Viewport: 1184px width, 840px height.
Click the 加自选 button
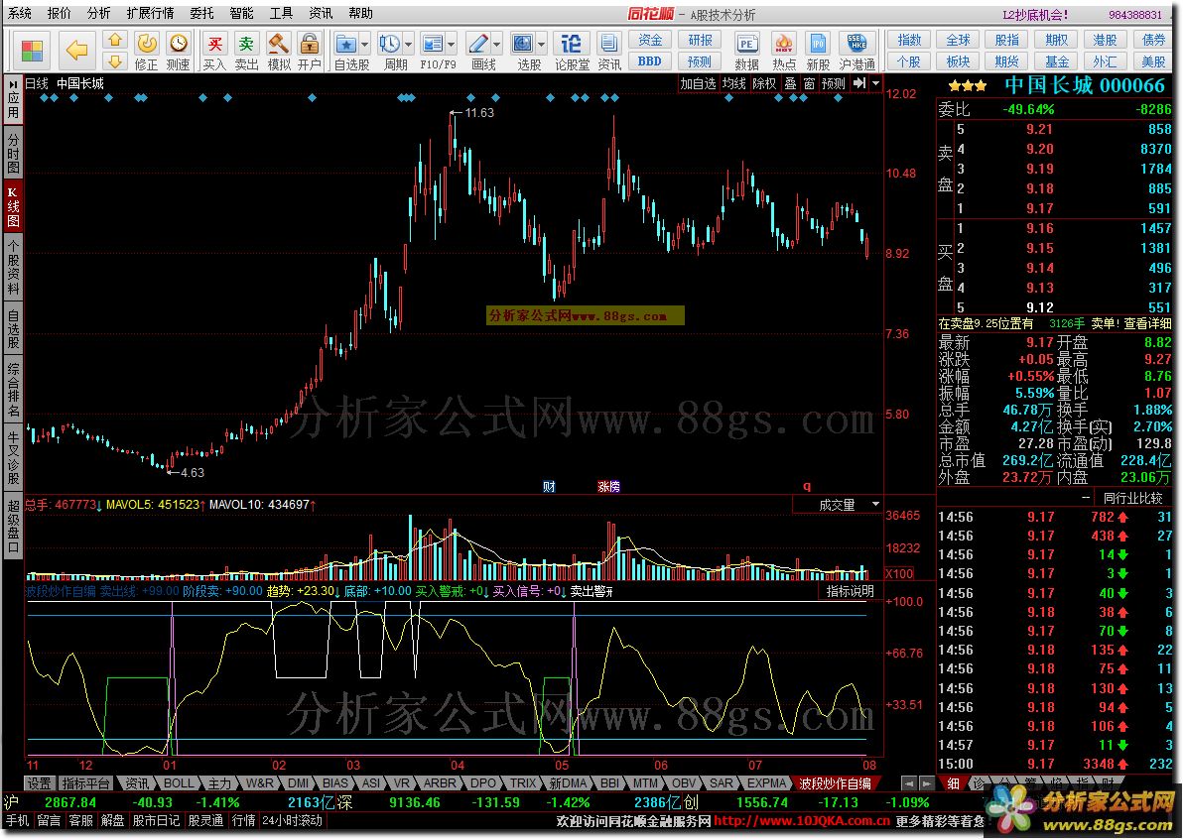click(698, 83)
